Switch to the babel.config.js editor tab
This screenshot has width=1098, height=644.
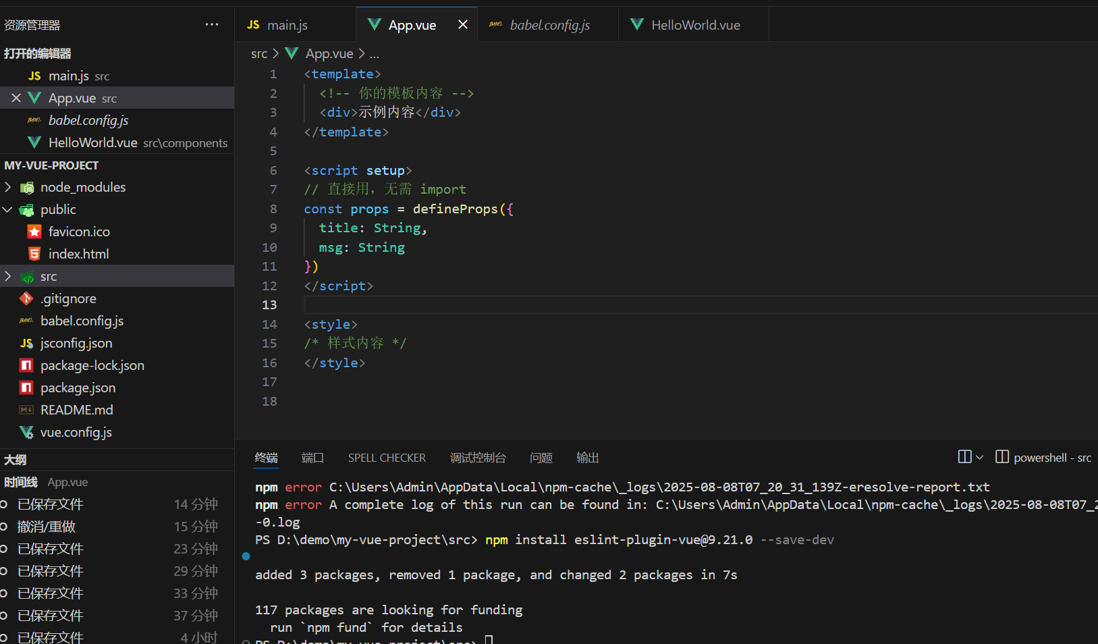click(x=548, y=25)
